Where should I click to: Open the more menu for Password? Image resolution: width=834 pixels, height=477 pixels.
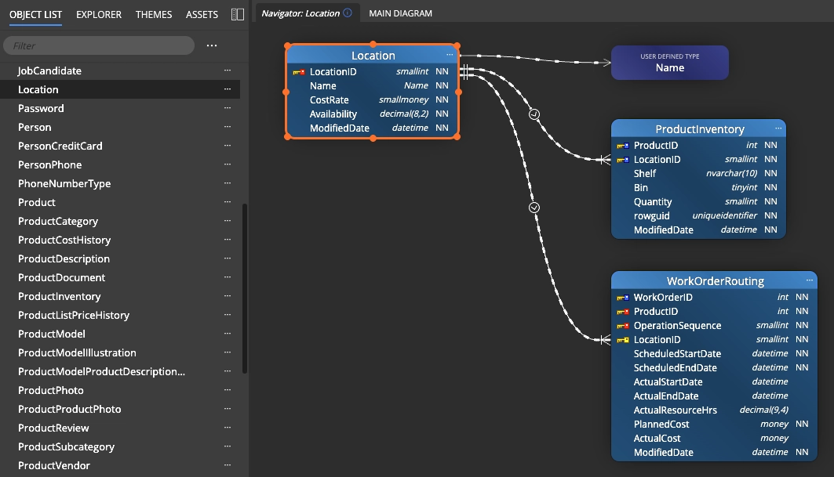pos(228,108)
